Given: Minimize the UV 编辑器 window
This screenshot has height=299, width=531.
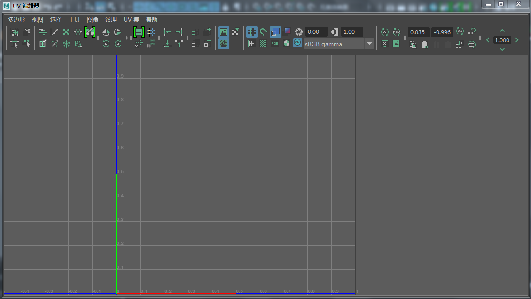Looking at the screenshot, I should 488,4.
